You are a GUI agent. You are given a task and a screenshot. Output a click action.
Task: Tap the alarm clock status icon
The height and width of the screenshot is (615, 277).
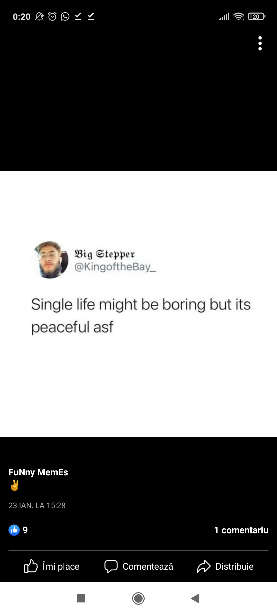[x=52, y=17]
